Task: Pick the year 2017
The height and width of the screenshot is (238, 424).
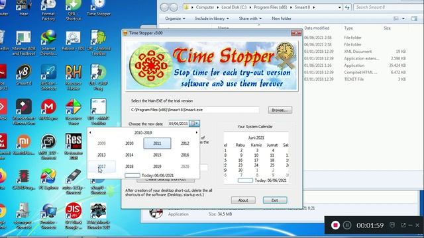Action: pos(101,167)
